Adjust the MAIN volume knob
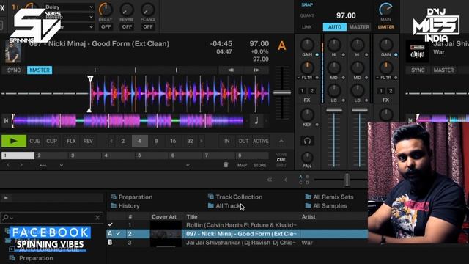The width and height of the screenshot is (469, 264). coord(386,10)
